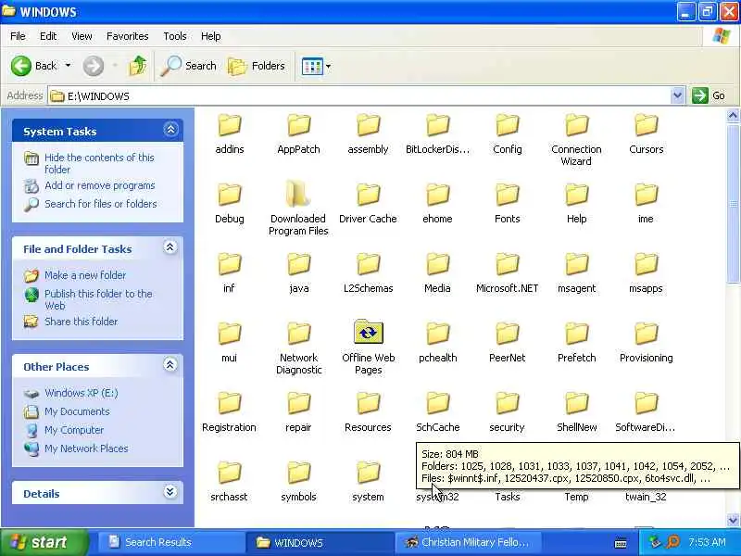741x556 pixels.
Task: Select the Media folder icon
Action: 437,265
